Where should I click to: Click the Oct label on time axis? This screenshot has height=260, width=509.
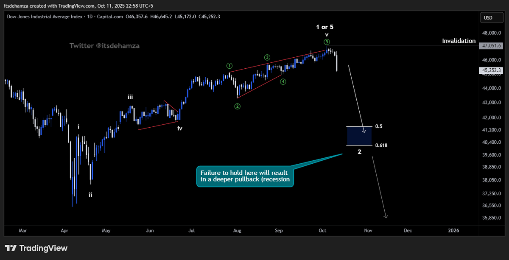(322, 231)
